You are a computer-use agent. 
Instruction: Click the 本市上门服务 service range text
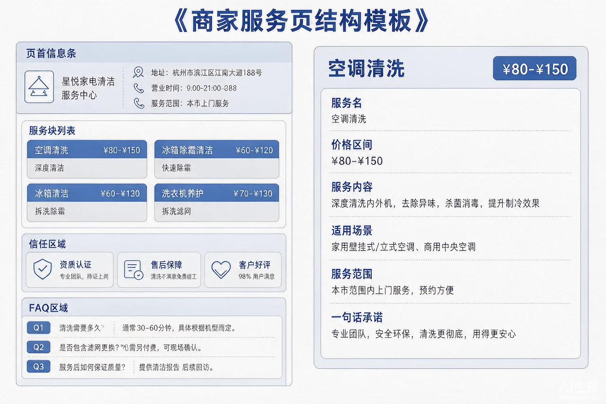pyautogui.click(x=208, y=103)
